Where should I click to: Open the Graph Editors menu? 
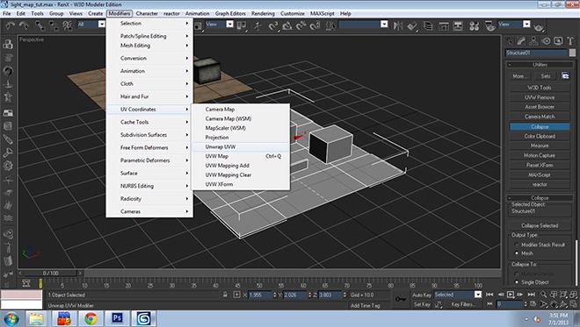click(230, 14)
